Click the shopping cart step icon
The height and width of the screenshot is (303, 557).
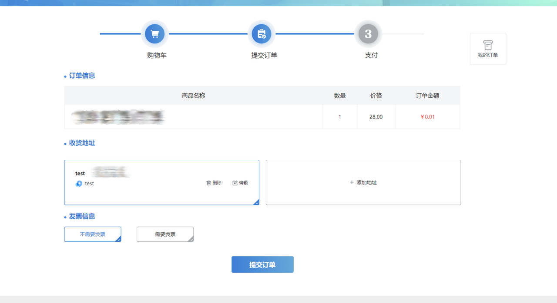click(x=154, y=34)
